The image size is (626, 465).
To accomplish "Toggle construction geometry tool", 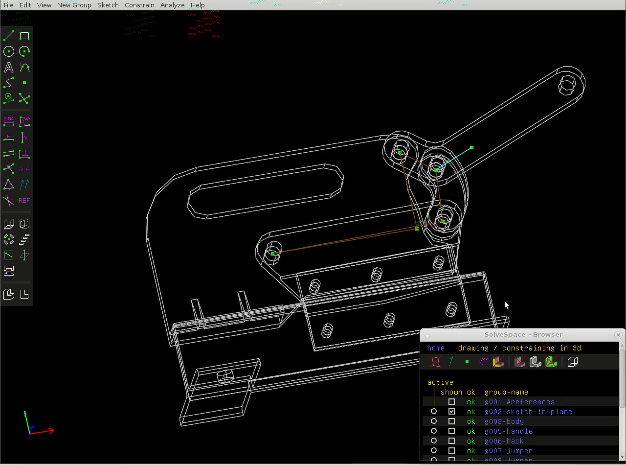I will click(x=9, y=98).
